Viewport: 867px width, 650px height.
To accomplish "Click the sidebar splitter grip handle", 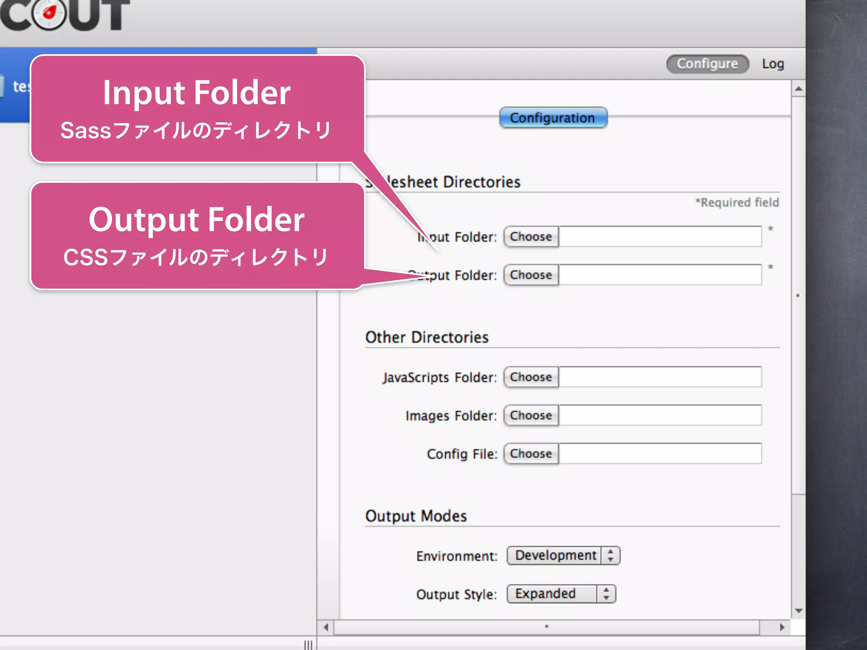I will (308, 645).
